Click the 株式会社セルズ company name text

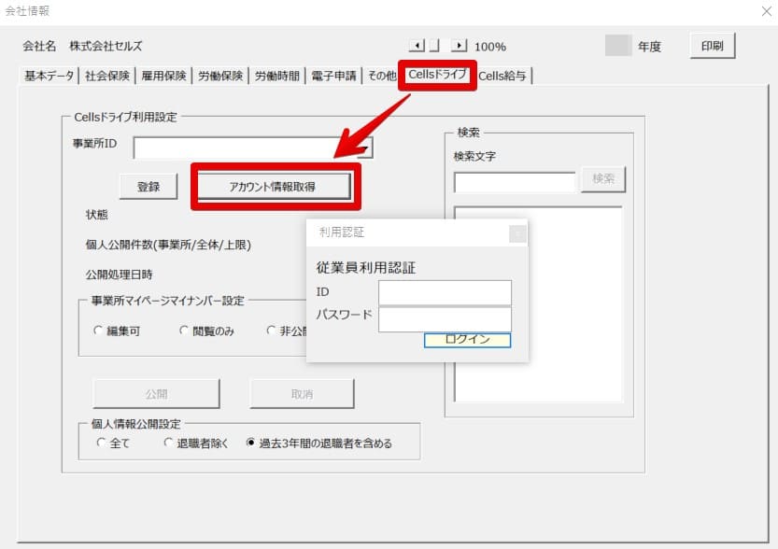pos(106,46)
